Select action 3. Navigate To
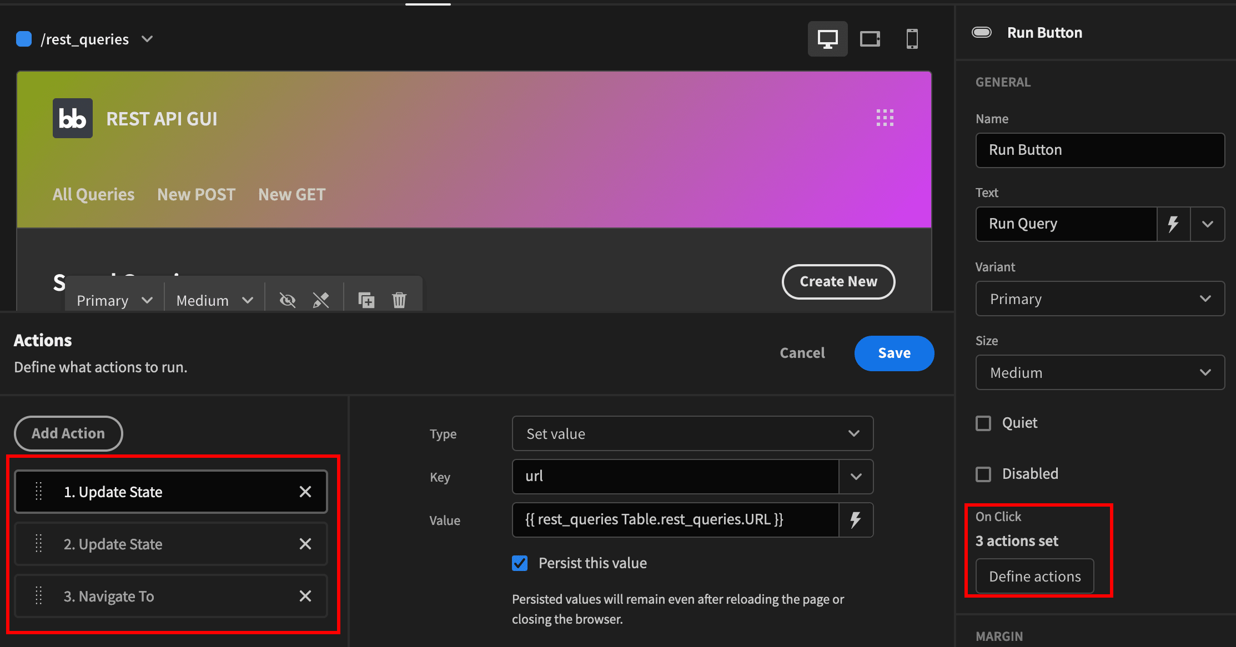 coord(171,596)
